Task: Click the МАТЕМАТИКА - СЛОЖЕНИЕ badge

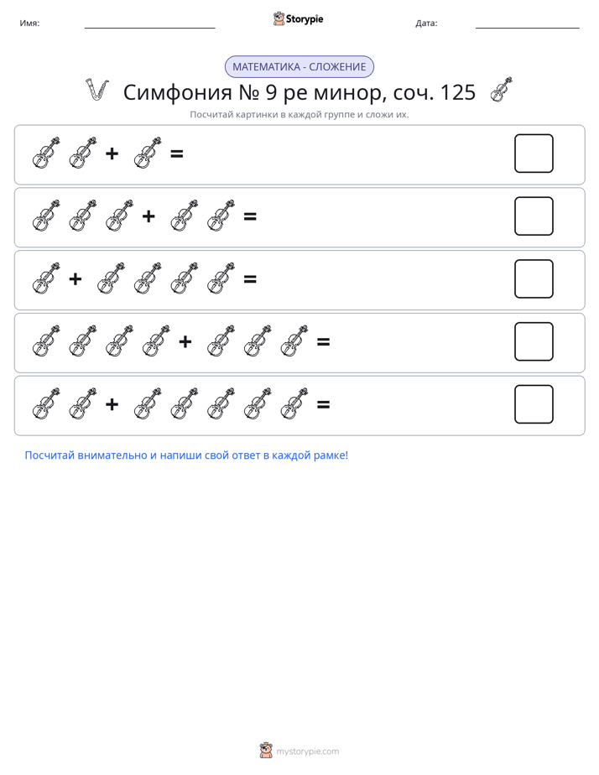Action: [299, 67]
